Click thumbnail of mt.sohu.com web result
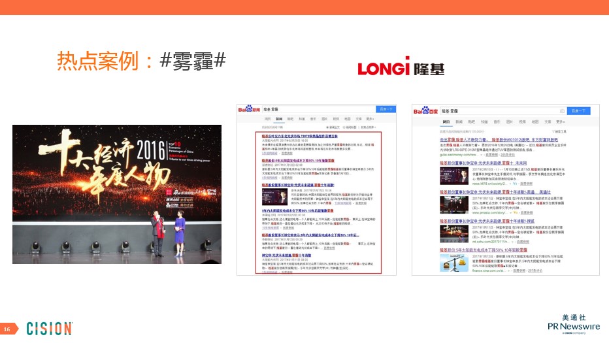The height and width of the screenshot is (343, 609). pos(454,234)
